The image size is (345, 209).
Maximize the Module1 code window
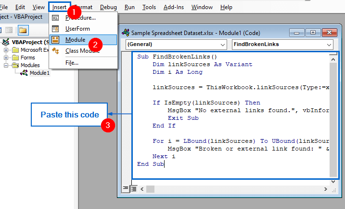(x=313, y=33)
